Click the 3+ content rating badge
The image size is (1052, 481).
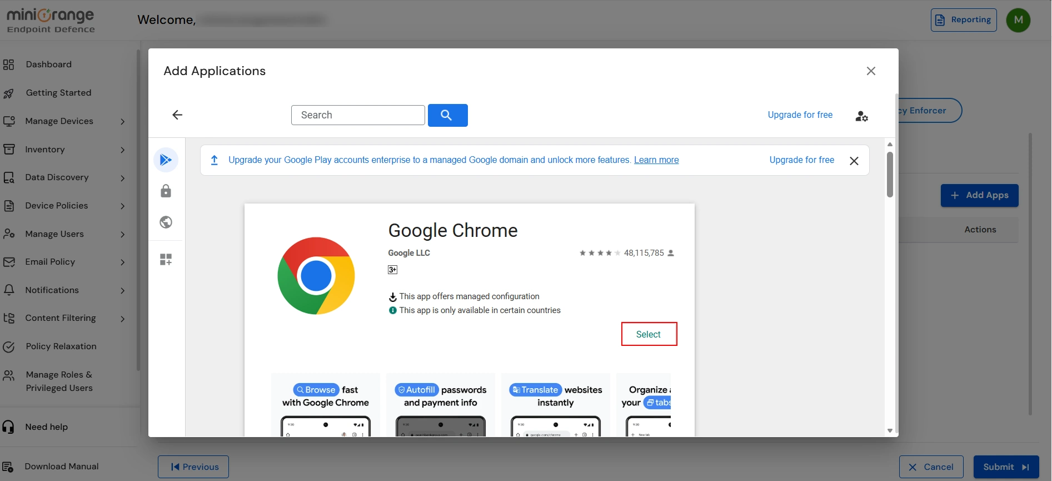point(392,270)
